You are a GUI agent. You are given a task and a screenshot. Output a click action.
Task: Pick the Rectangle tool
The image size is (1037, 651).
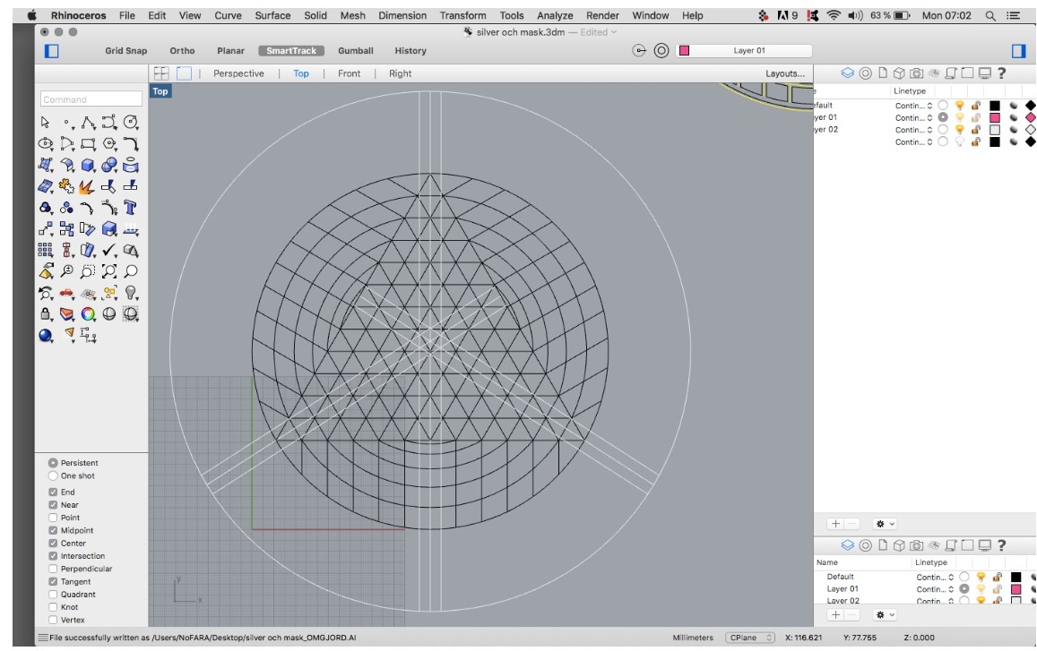coord(88,143)
